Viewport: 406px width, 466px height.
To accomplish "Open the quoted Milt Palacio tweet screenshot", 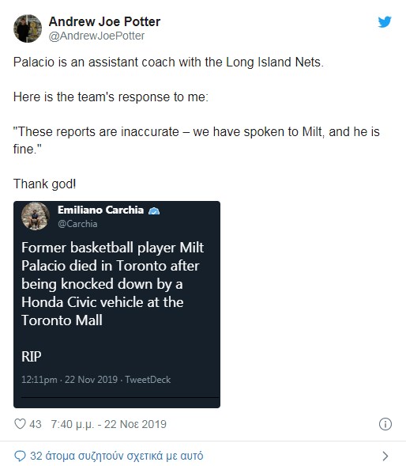I will [117, 305].
